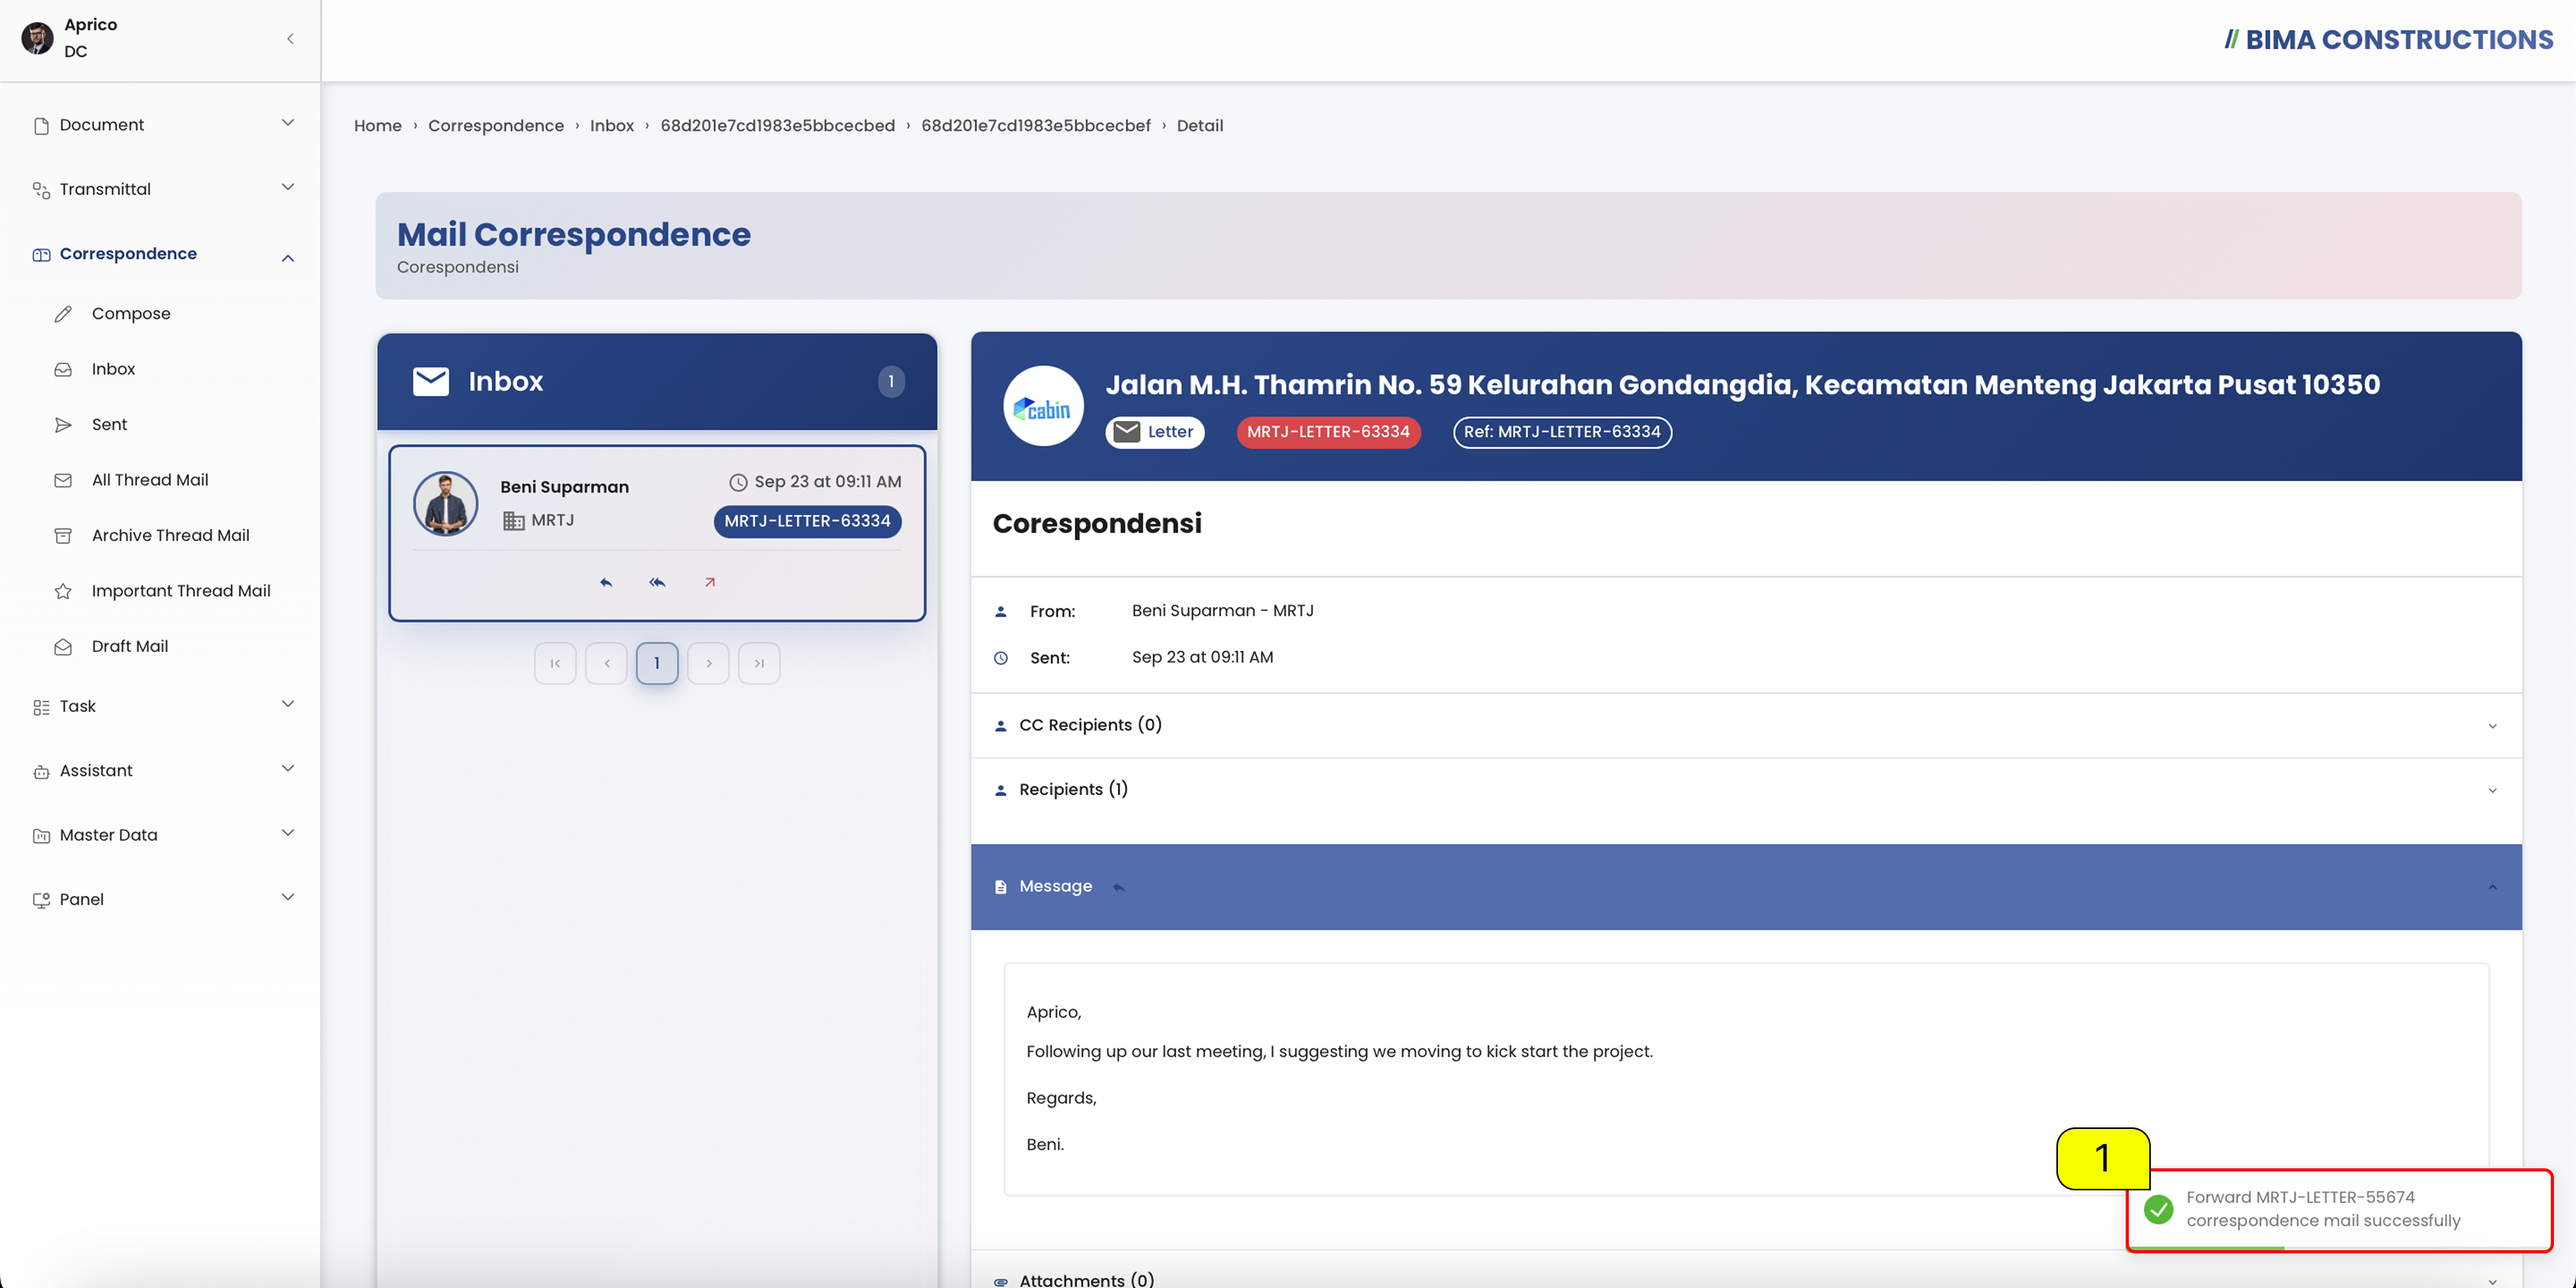2576x1288 pixels.
Task: Open All Thread Mail
Action: click(150, 480)
